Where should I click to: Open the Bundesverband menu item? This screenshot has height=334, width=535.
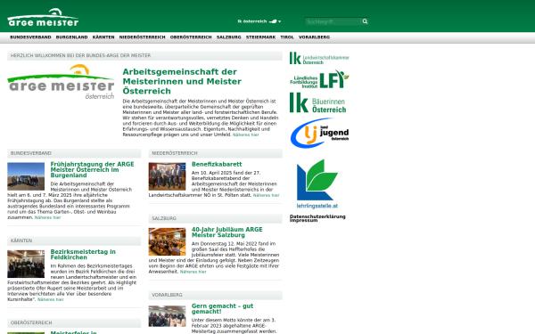click(30, 37)
